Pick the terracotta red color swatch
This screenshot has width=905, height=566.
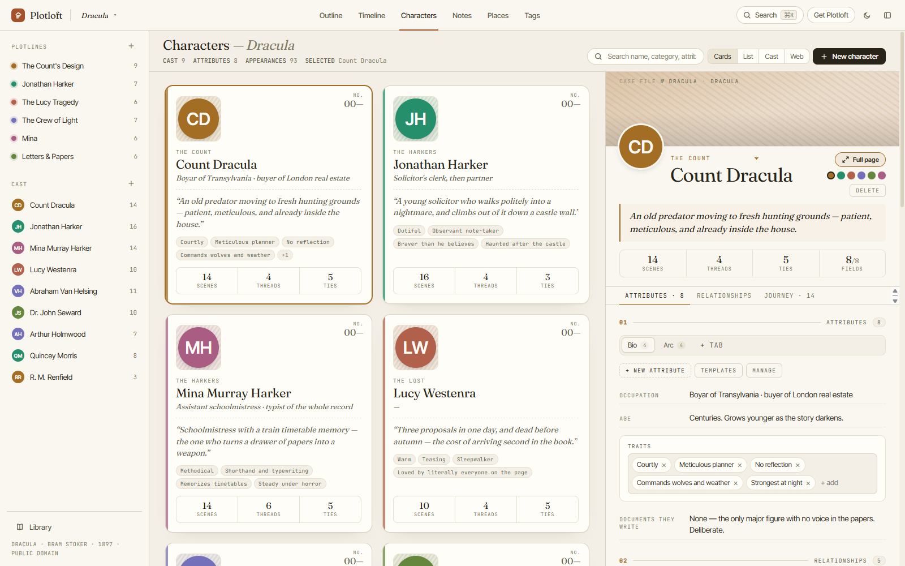click(851, 175)
